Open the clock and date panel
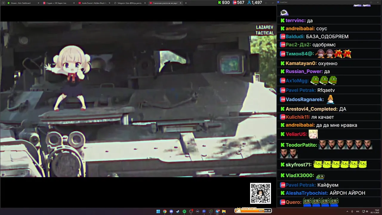The image size is (382, 215). (x=375, y=211)
